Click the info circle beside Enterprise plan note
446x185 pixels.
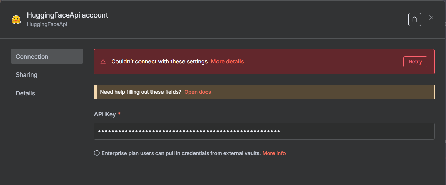click(97, 153)
